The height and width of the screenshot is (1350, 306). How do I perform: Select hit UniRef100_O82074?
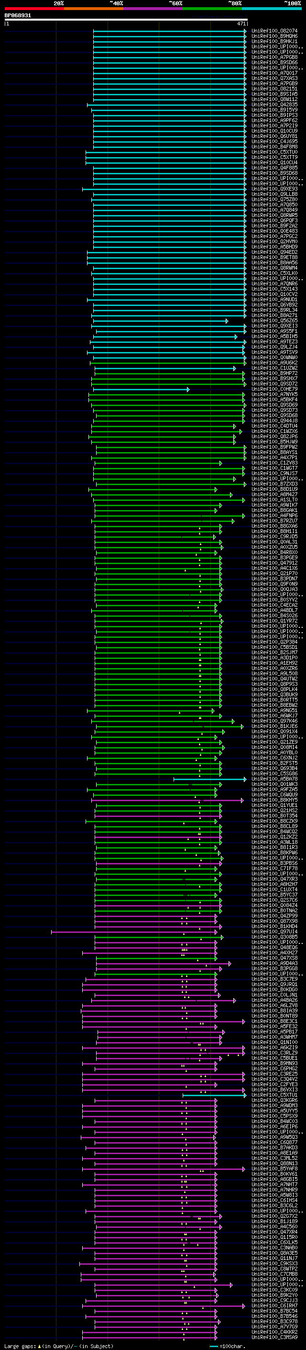click(x=274, y=31)
